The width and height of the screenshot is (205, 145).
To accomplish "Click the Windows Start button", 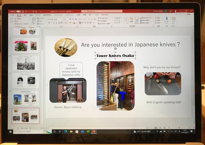I will coord(11,132).
